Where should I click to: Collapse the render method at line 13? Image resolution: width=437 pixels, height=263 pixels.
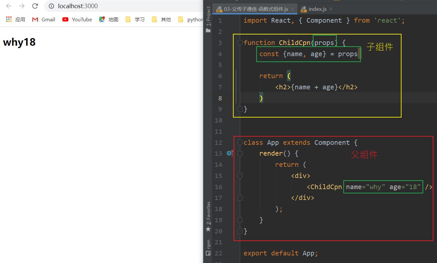point(240,153)
